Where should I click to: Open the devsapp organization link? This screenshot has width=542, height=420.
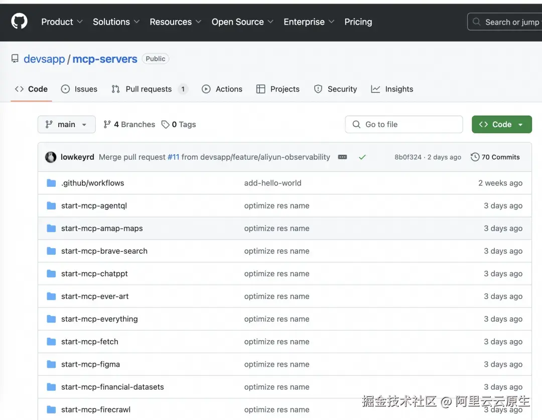tap(44, 59)
